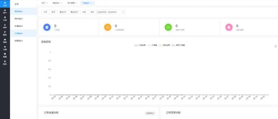Select 用户统计 in the secondary menu
The height and width of the screenshot is (119, 278).
pos(23,19)
